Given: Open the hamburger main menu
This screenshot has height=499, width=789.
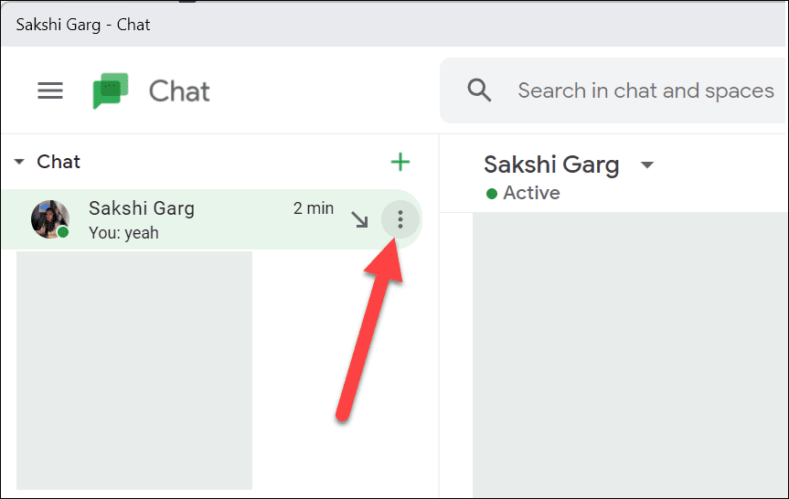Looking at the screenshot, I should [50, 91].
